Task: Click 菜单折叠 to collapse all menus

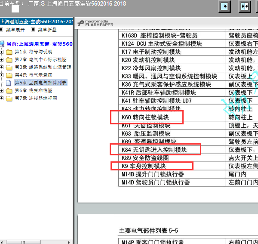Action: (x=47, y=30)
